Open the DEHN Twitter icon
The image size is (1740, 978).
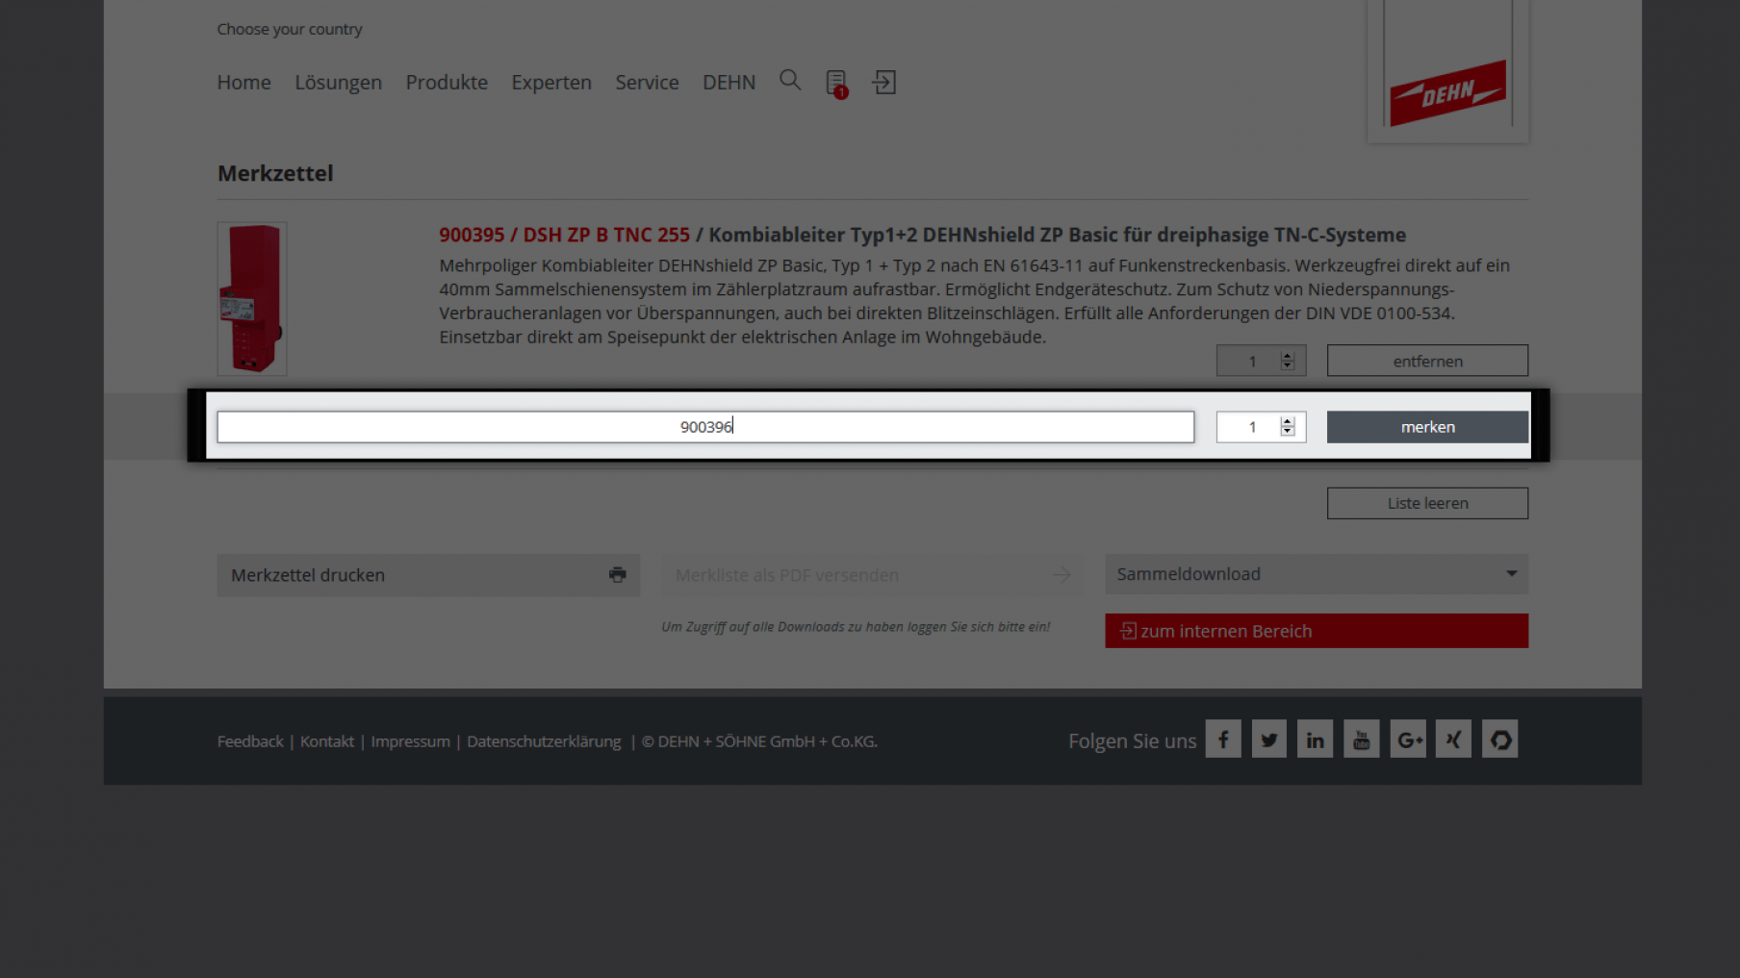[1269, 739]
